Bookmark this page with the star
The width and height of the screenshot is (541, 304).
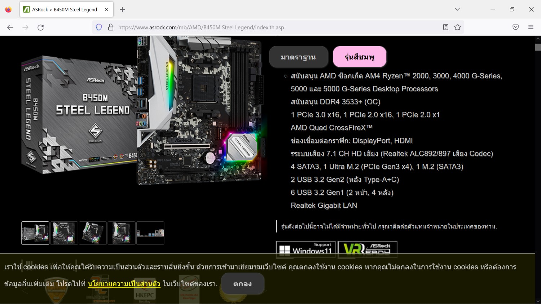pyautogui.click(x=458, y=27)
